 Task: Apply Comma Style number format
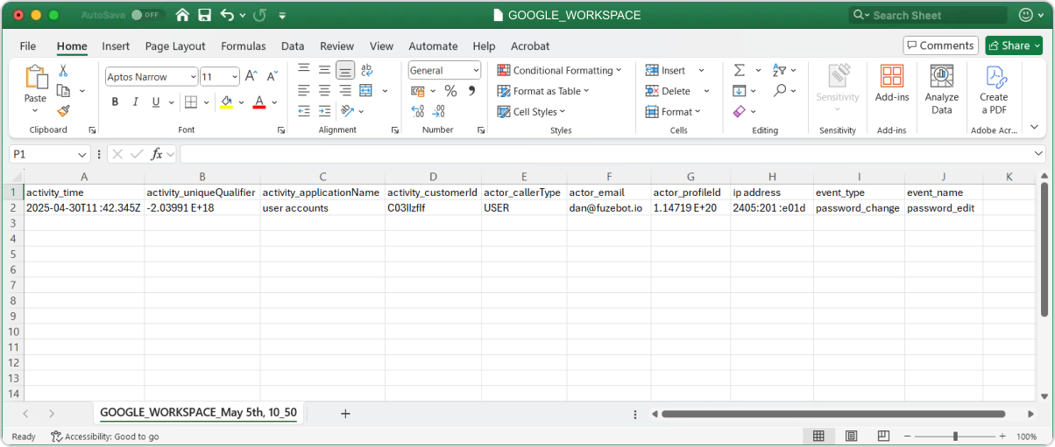[471, 91]
